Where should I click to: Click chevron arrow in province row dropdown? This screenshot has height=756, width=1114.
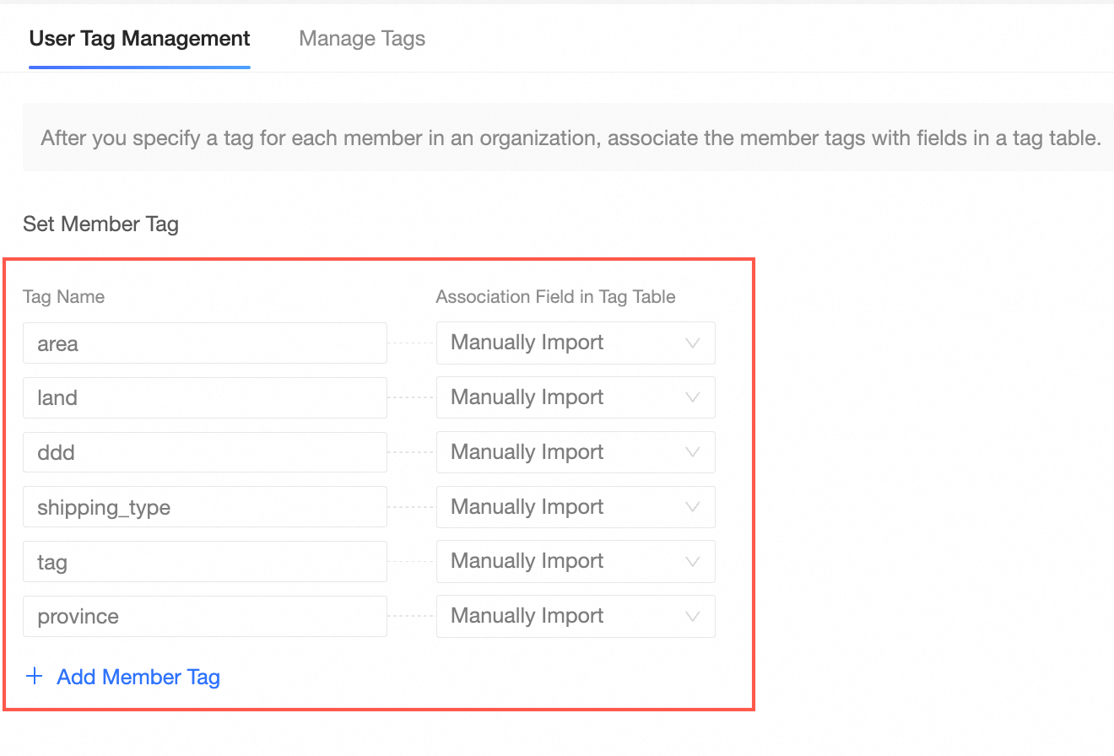693,616
